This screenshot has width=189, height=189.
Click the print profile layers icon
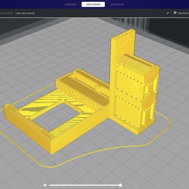click(x=175, y=13)
